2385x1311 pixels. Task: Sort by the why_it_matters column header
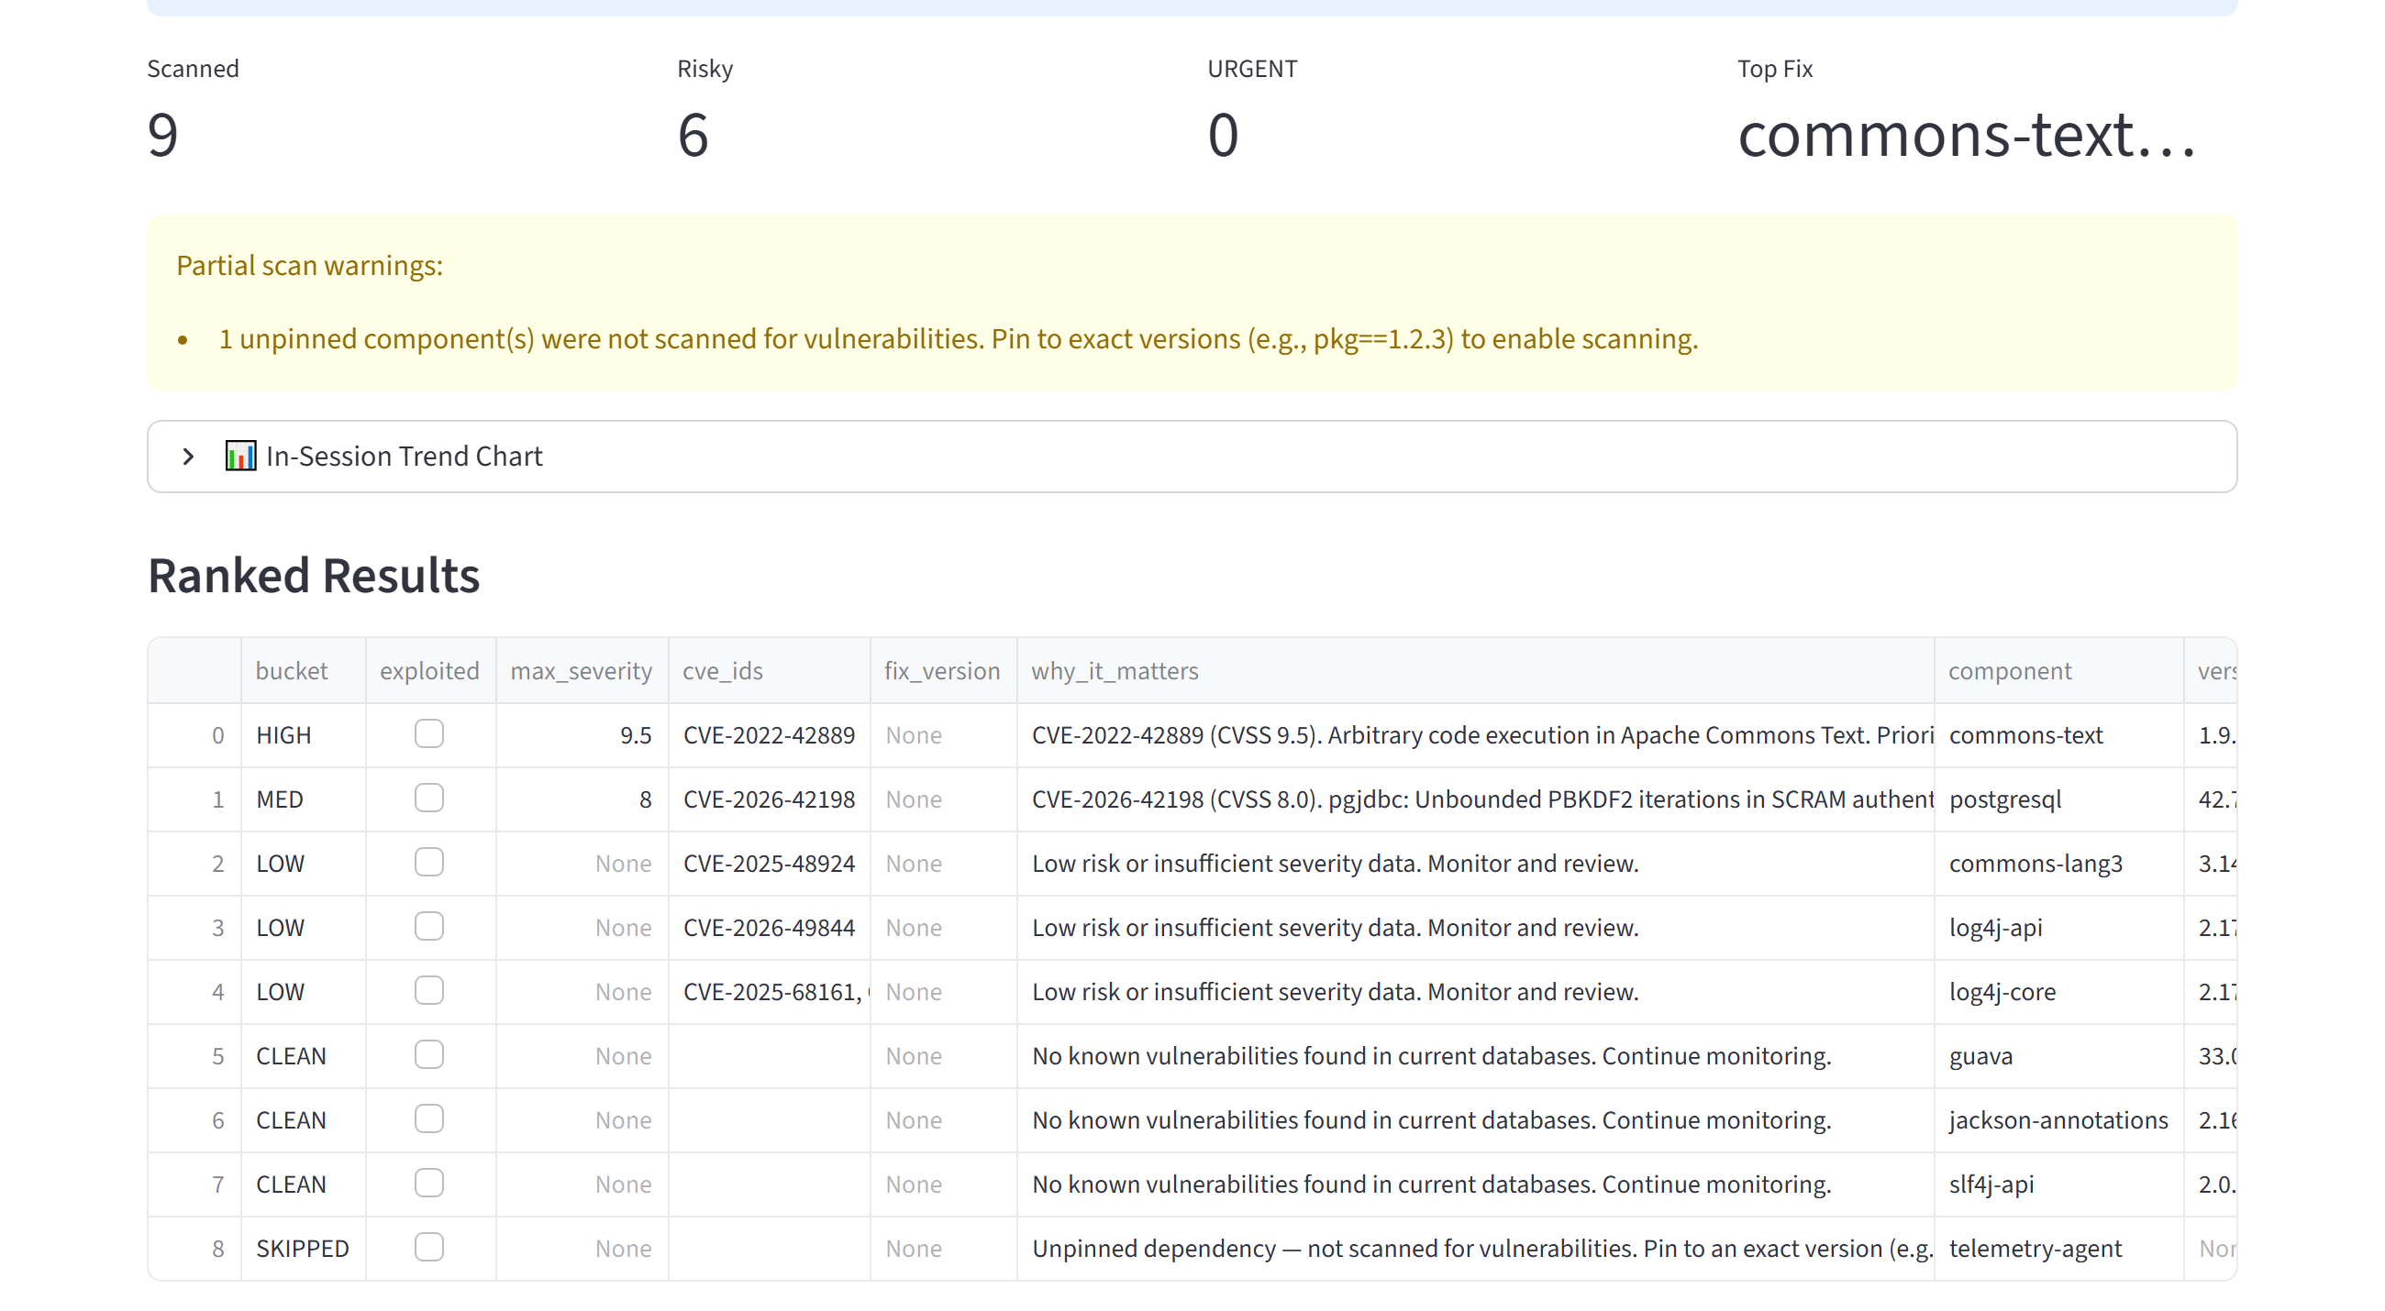pos(1475,671)
